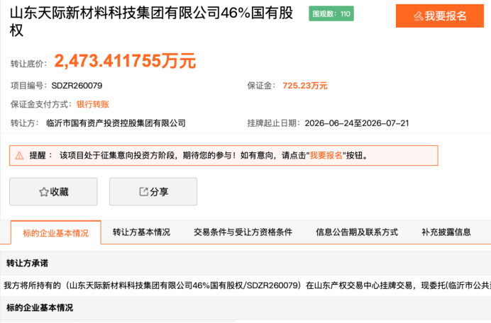
Task: Click project number SDZR260079
Action: coord(77,86)
